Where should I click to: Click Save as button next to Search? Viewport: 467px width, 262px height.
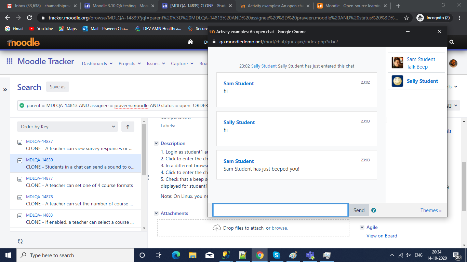57,87
